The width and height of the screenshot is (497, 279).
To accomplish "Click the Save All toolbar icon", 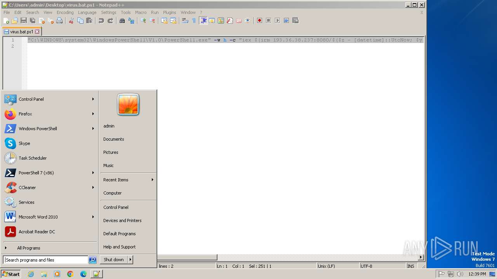I will (33, 21).
